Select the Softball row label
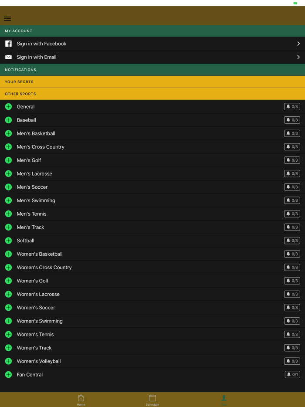 (x=25, y=241)
